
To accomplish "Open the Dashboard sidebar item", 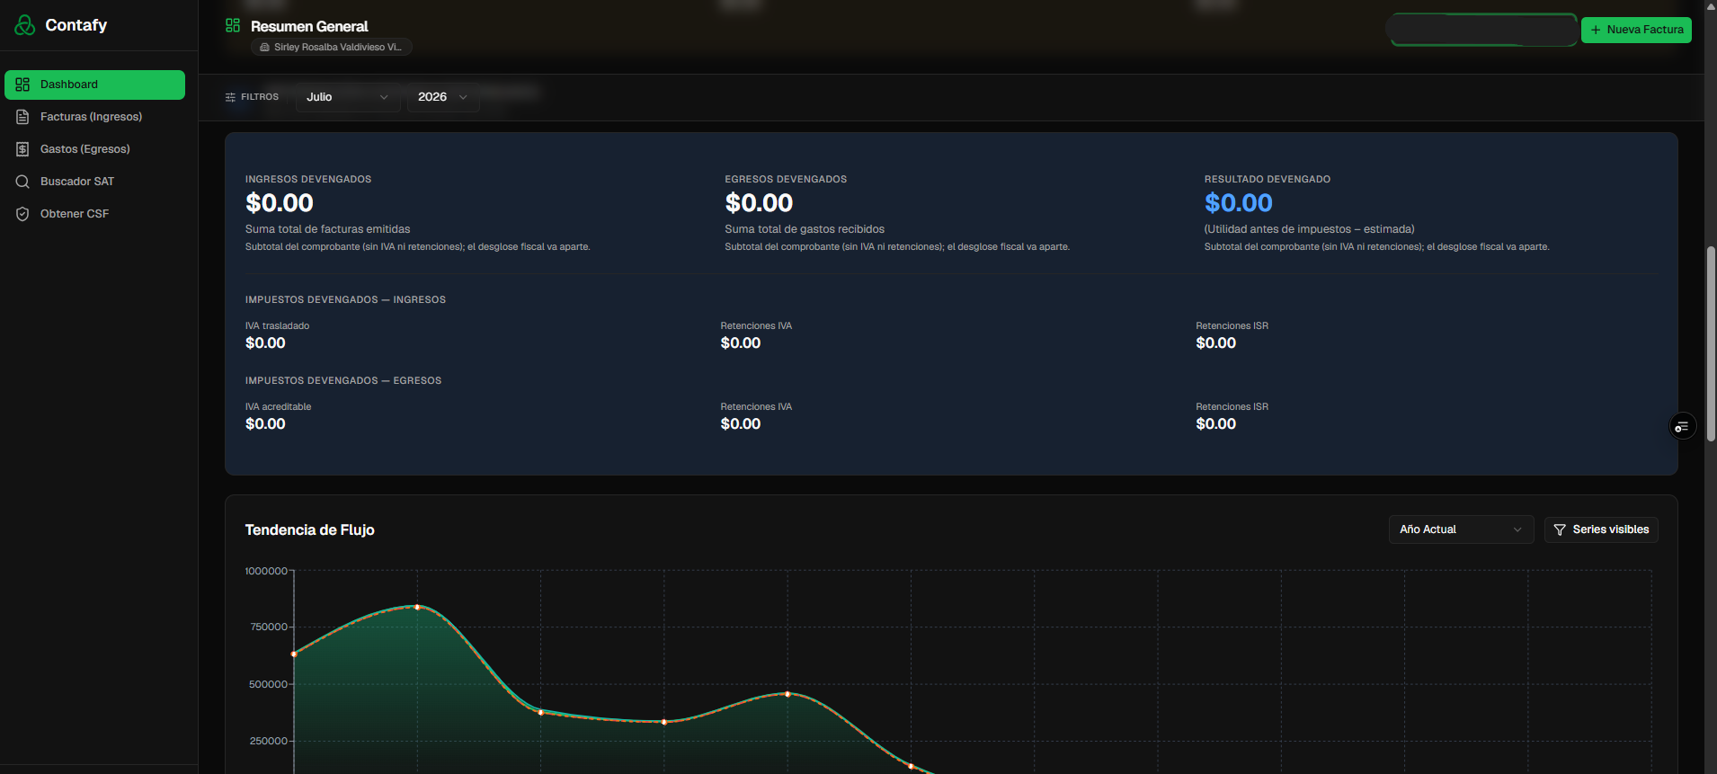I will click(x=94, y=85).
